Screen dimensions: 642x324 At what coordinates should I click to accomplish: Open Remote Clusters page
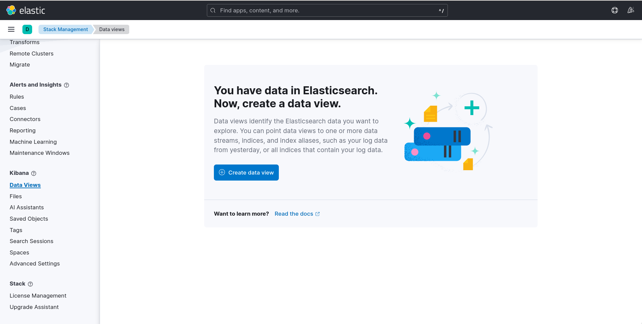click(x=31, y=53)
